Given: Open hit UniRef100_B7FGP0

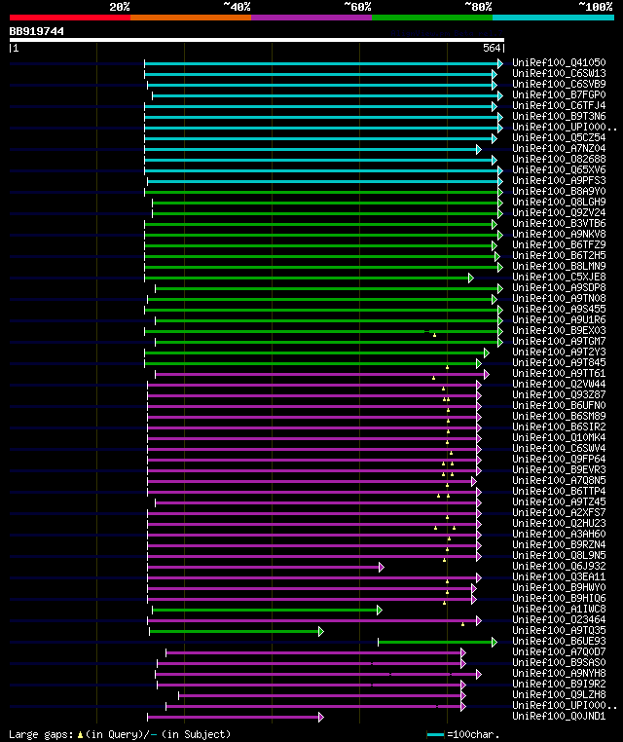Looking at the screenshot, I should [559, 94].
